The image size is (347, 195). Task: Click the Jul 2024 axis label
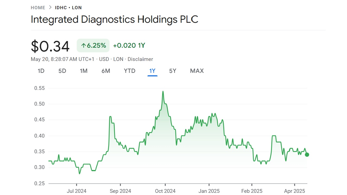[x=76, y=191]
